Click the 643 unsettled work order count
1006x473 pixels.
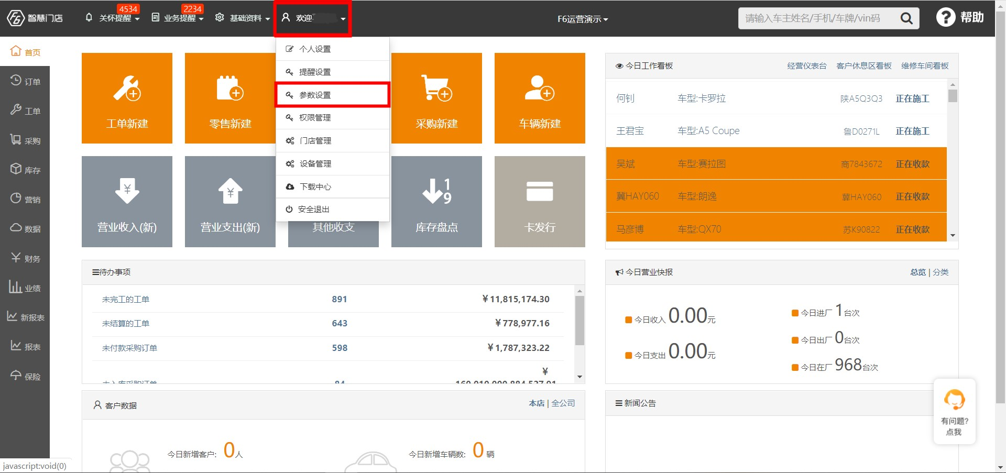click(x=340, y=323)
